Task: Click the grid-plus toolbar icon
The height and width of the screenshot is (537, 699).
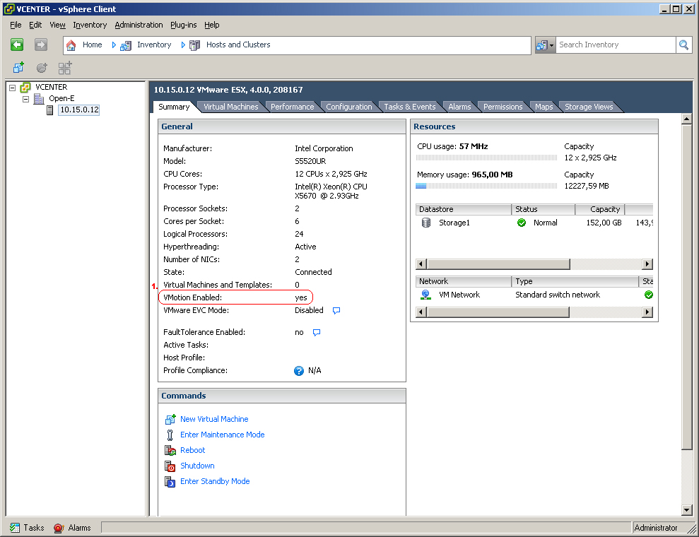Action: tap(64, 68)
